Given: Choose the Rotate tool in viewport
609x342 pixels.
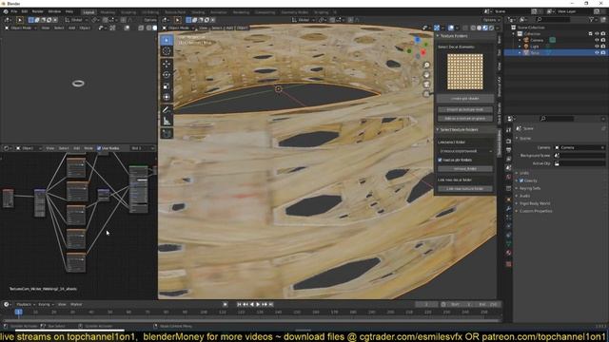Looking at the screenshot, I should coord(167,75).
